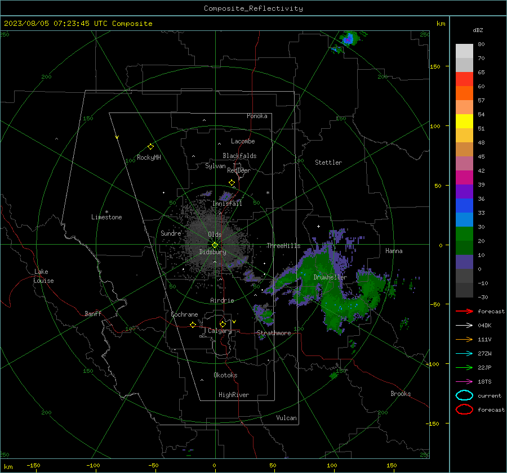Pick the slate purple 0-10 dBZ swatch

pyautogui.click(x=464, y=262)
